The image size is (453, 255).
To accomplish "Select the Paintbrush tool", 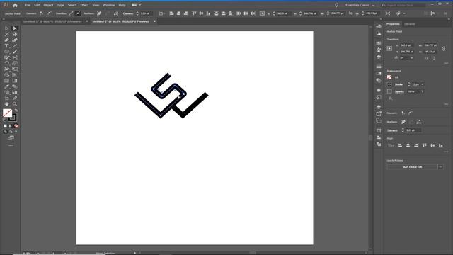I will [x=15, y=52].
